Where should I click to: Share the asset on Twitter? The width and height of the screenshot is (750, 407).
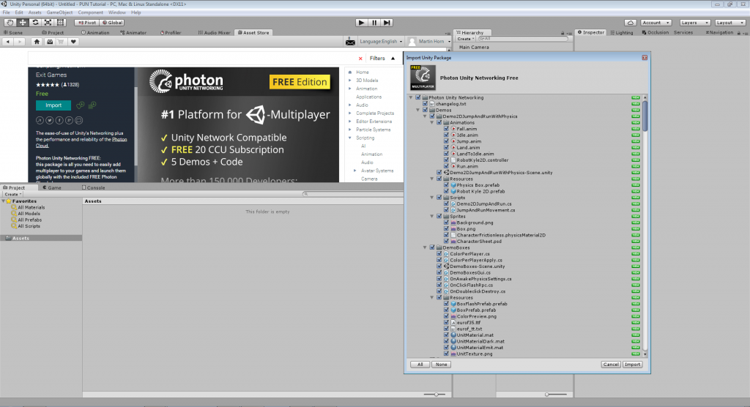pyautogui.click(x=49, y=121)
